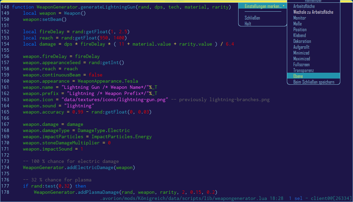Click the "lightning" sound string on line 164
This screenshot has height=202, width=353.
pyautogui.click(x=79, y=106)
